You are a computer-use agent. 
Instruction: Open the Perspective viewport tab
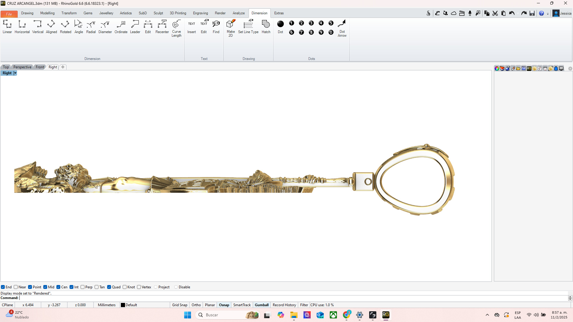tap(22, 67)
